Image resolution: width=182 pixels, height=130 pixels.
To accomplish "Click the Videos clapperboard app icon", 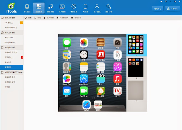I will (x=101, y=79).
